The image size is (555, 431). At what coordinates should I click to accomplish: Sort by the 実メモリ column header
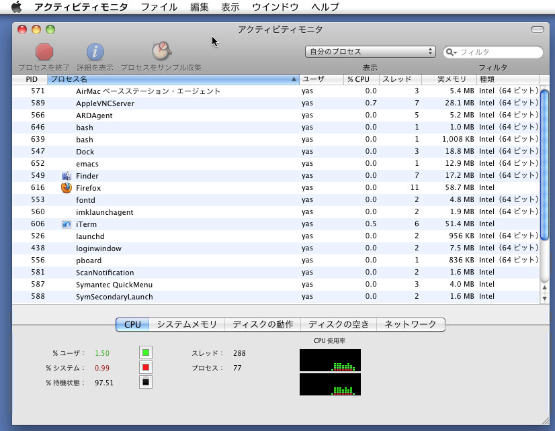(449, 79)
